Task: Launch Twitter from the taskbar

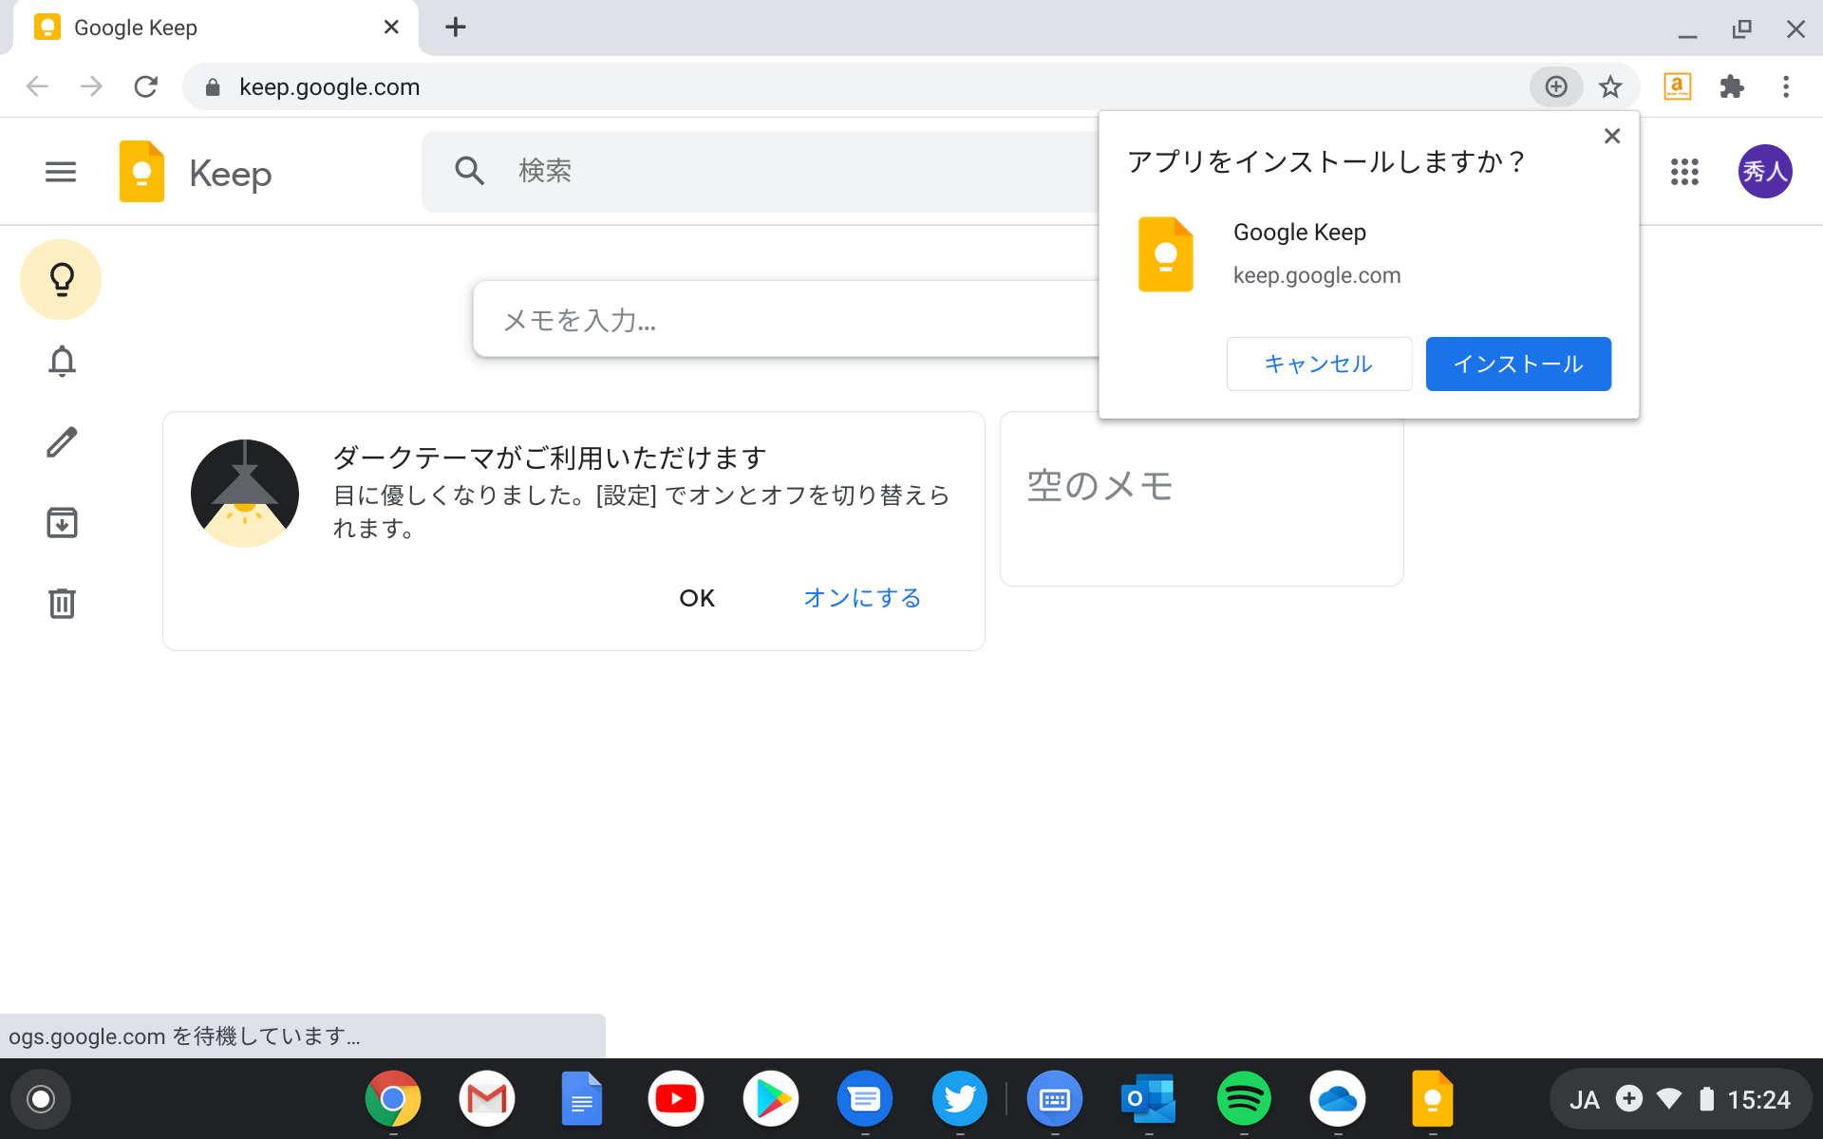Action: point(959,1098)
